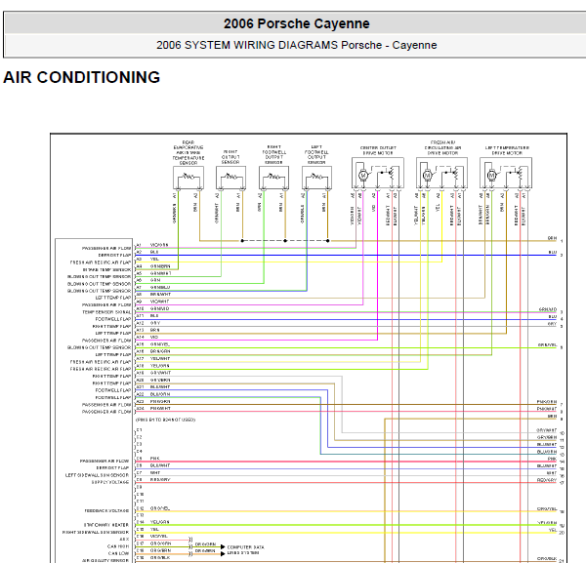The height and width of the screenshot is (563, 586).
Task: Click the 'RED/GRY' label at right edge
Action: pyautogui.click(x=547, y=480)
